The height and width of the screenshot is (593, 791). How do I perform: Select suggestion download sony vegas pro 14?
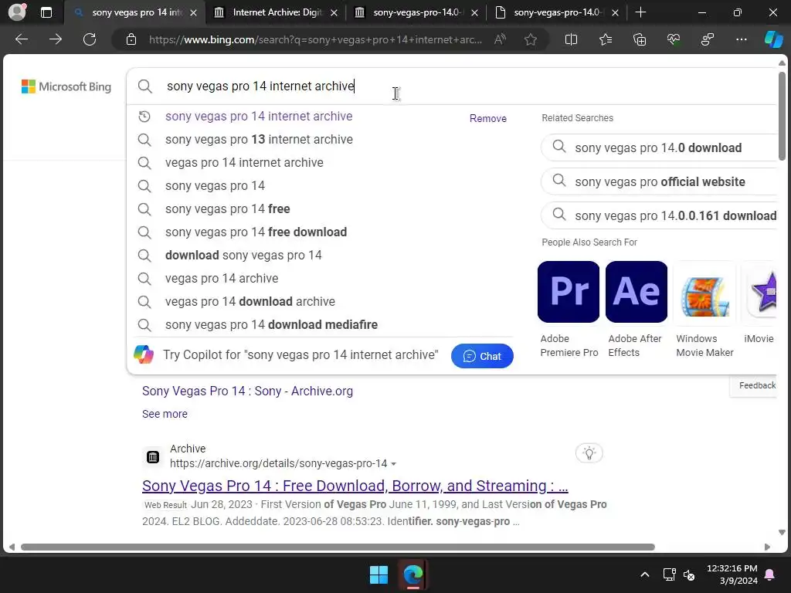[x=243, y=256]
